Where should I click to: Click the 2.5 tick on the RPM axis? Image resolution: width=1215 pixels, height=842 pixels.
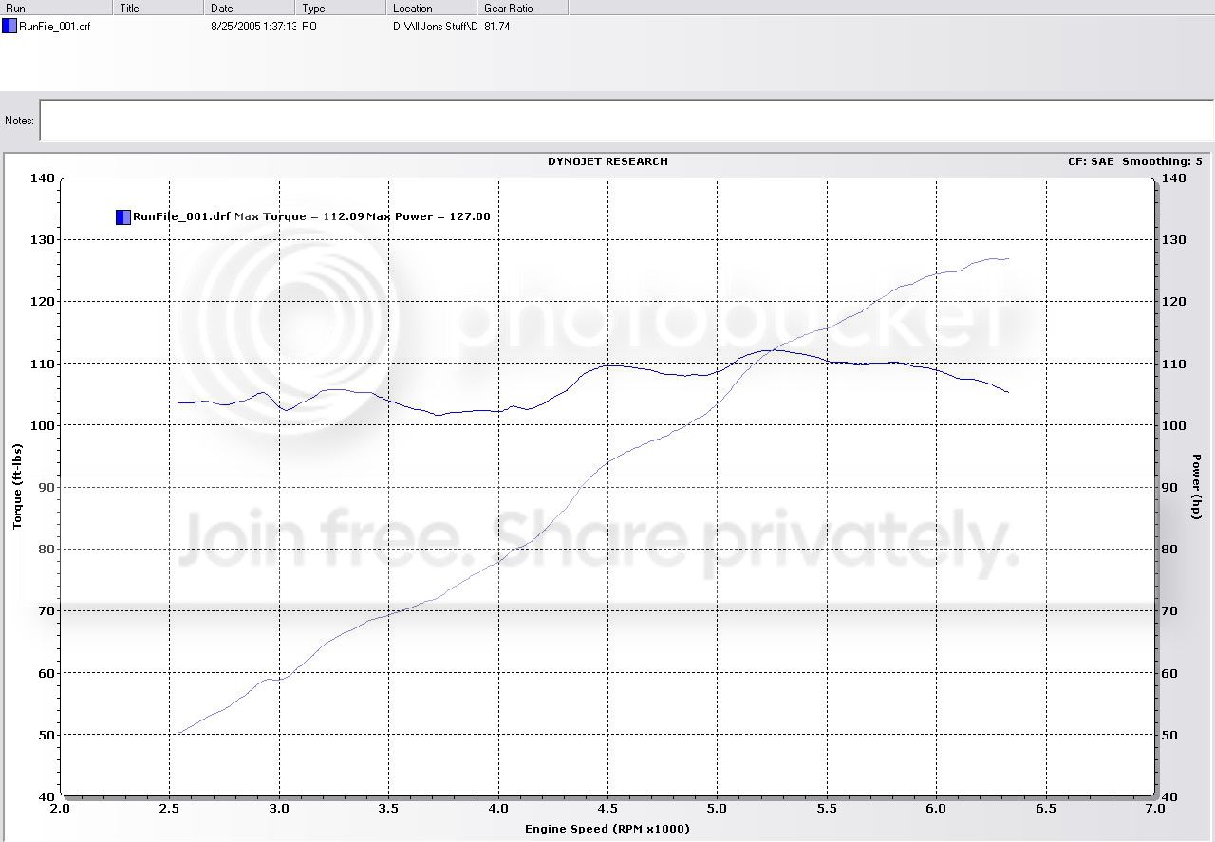click(x=170, y=809)
